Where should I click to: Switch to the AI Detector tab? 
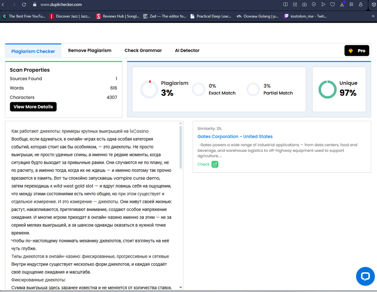[x=187, y=50]
